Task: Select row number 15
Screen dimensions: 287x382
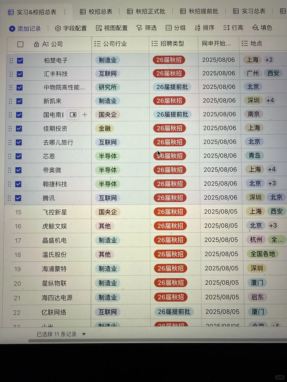Action: tap(18, 212)
